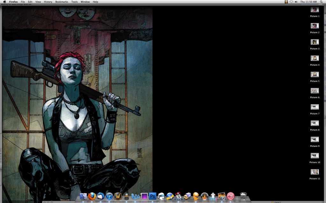
Task: Open Finder from the Dock
Action: 83,196
